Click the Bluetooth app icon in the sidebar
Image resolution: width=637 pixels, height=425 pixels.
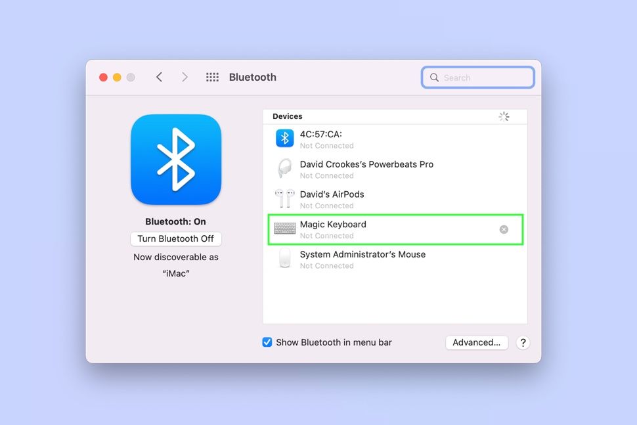(176, 159)
